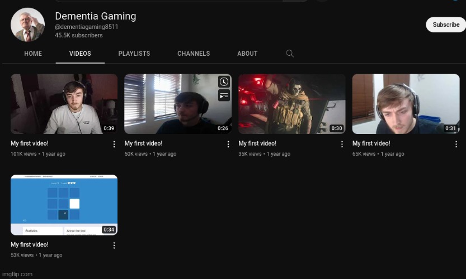
Task: Click the '101K views • 1 year ago' text
Action: (38, 154)
